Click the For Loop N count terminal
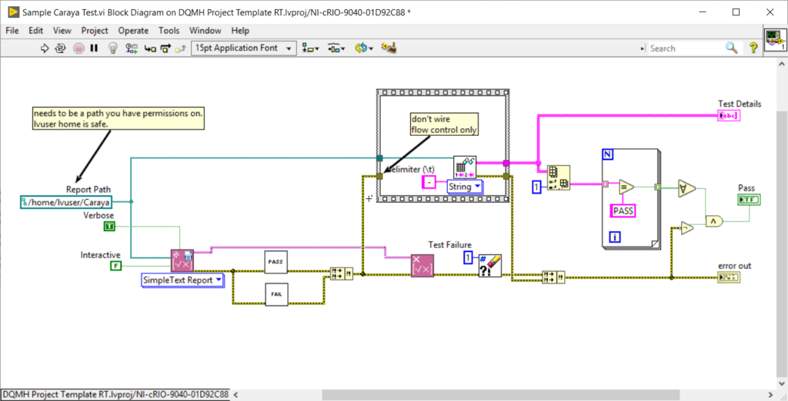Viewport: 788px width, 401px height. pyautogui.click(x=607, y=154)
